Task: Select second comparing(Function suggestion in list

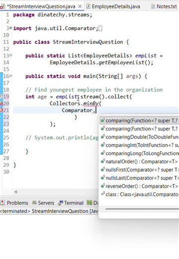Action: 139,129
